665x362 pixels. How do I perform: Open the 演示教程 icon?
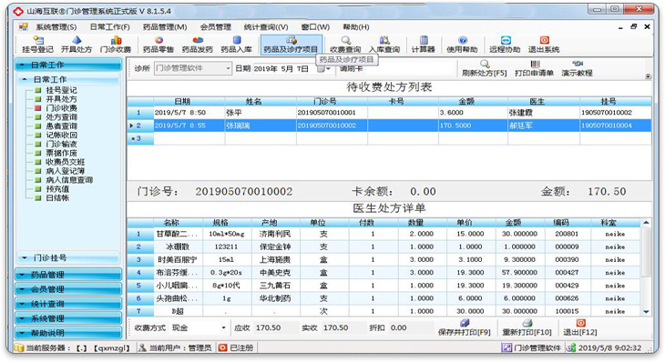coord(577,64)
